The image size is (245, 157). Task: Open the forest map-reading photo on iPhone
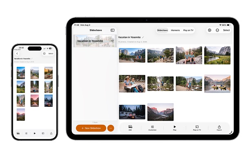35,87
